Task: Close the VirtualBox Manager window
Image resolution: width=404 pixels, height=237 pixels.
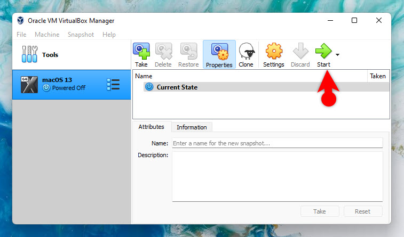Action: click(379, 20)
